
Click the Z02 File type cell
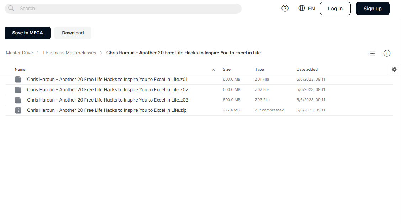pos(262,89)
